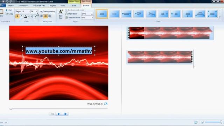This screenshot has width=224, height=126.
Task: Click the Redo icon in title bar
Action: tap(11, 1)
